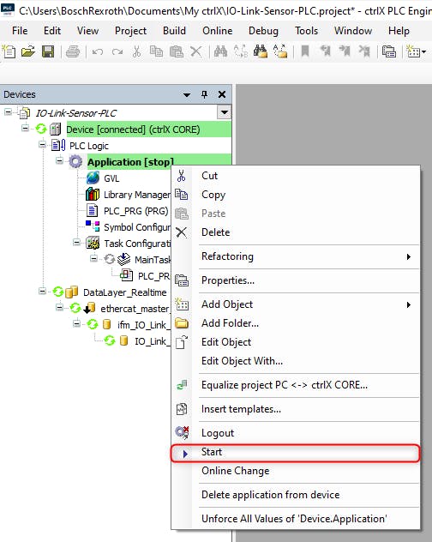Collapse the ifm_IO_Link node
The width and height of the screenshot is (432, 542).
[x=76, y=324]
